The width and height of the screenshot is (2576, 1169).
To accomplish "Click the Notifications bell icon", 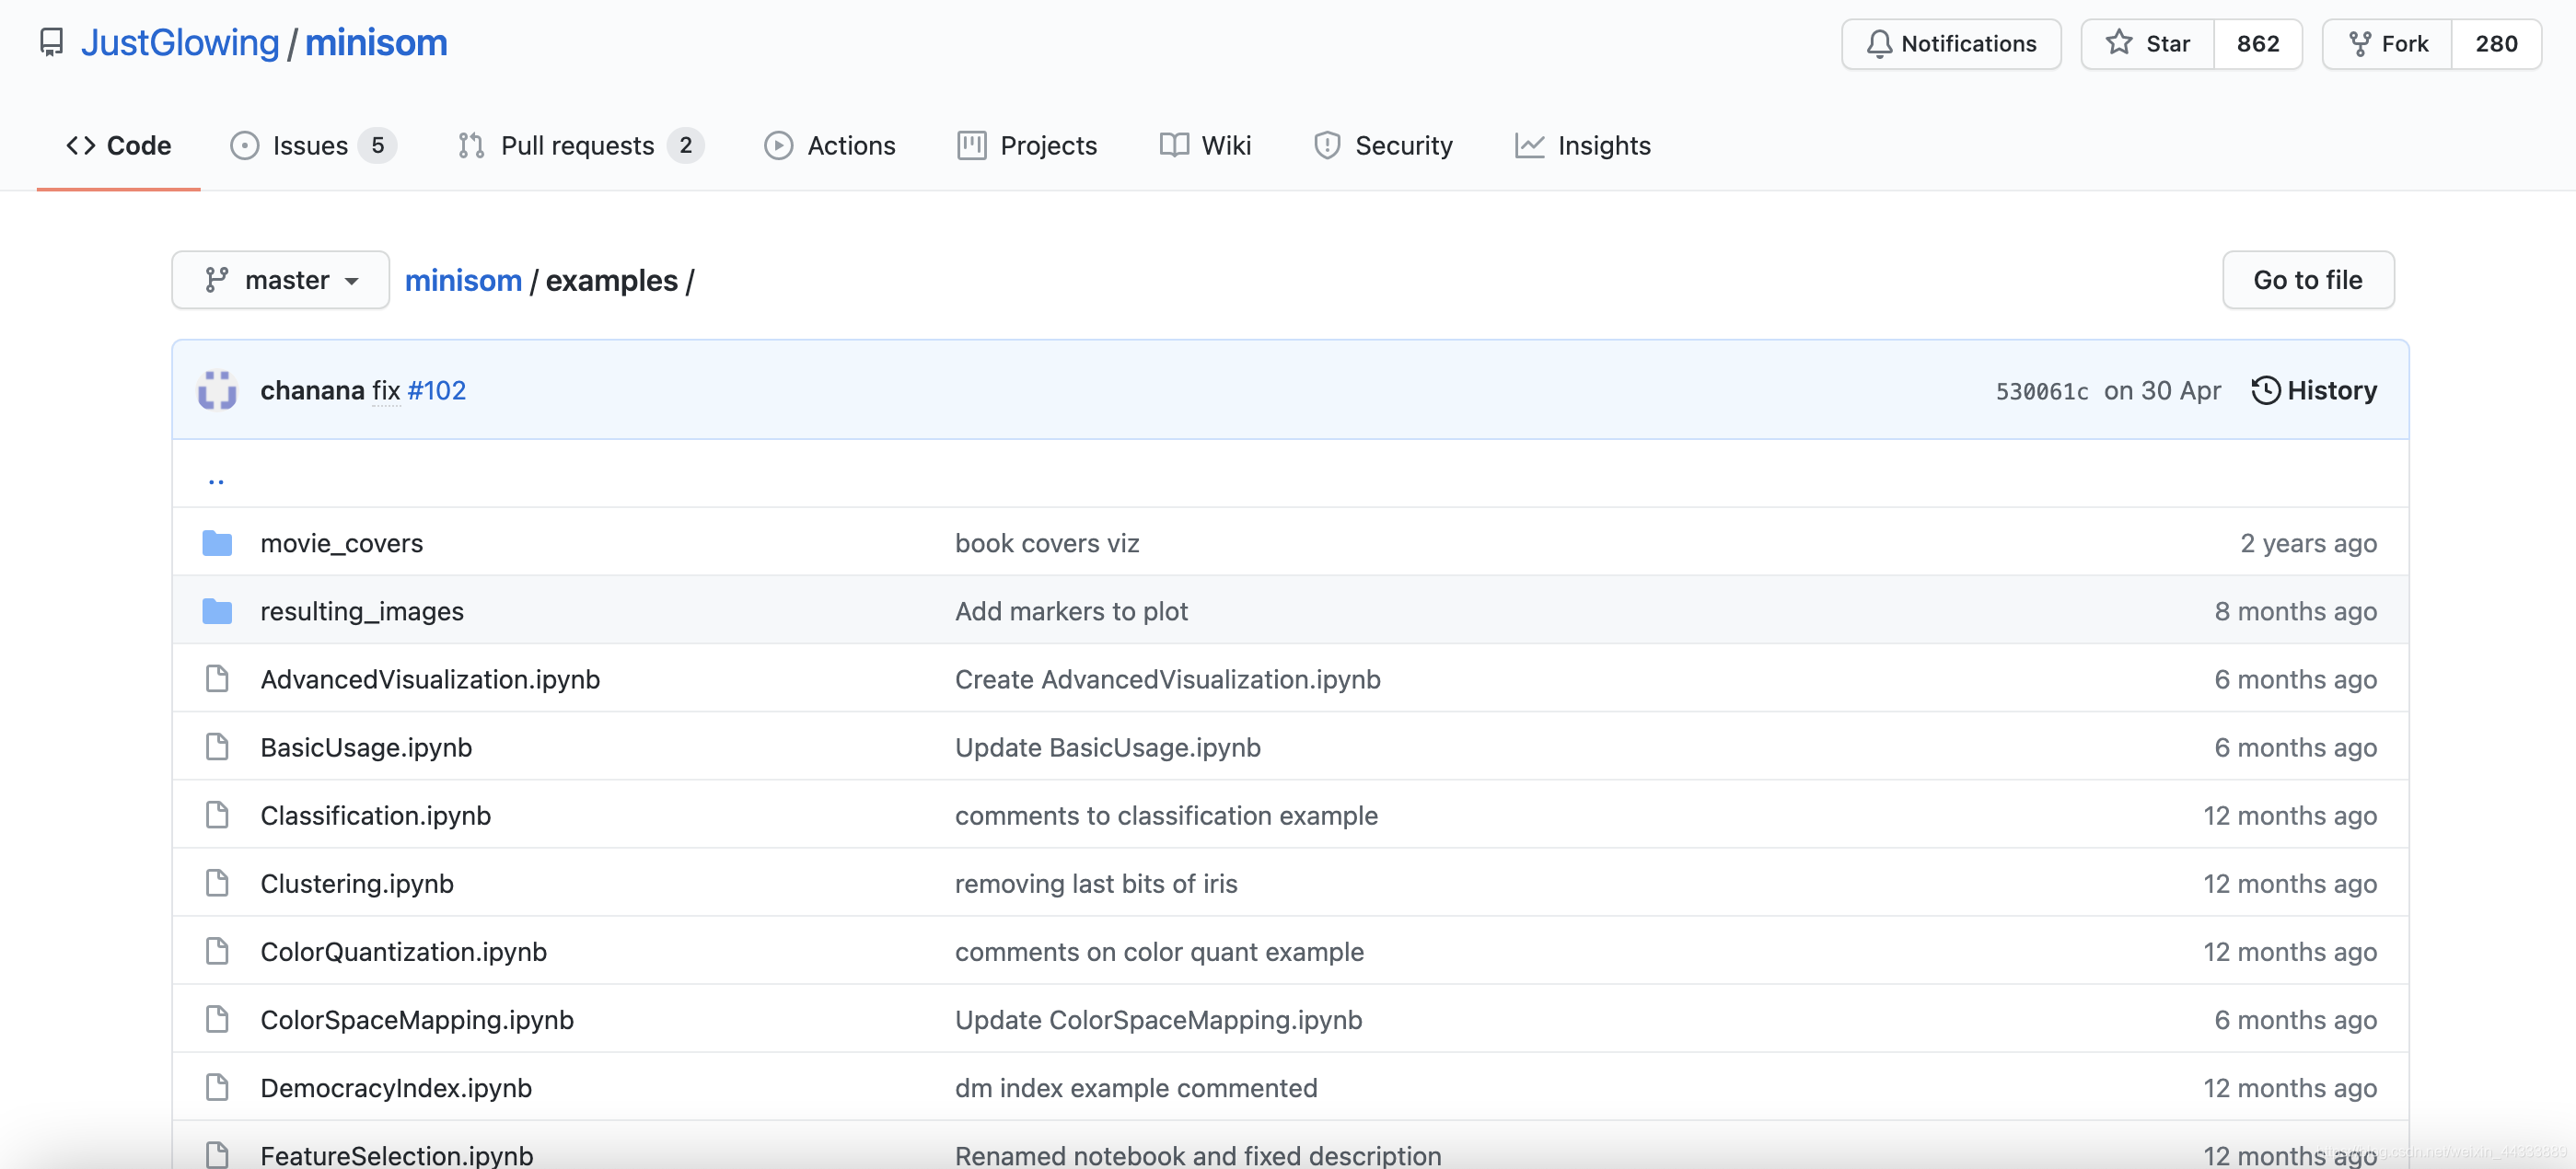I will [1878, 44].
